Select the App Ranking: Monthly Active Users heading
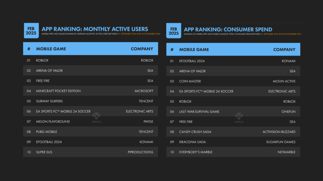 tap(95, 29)
